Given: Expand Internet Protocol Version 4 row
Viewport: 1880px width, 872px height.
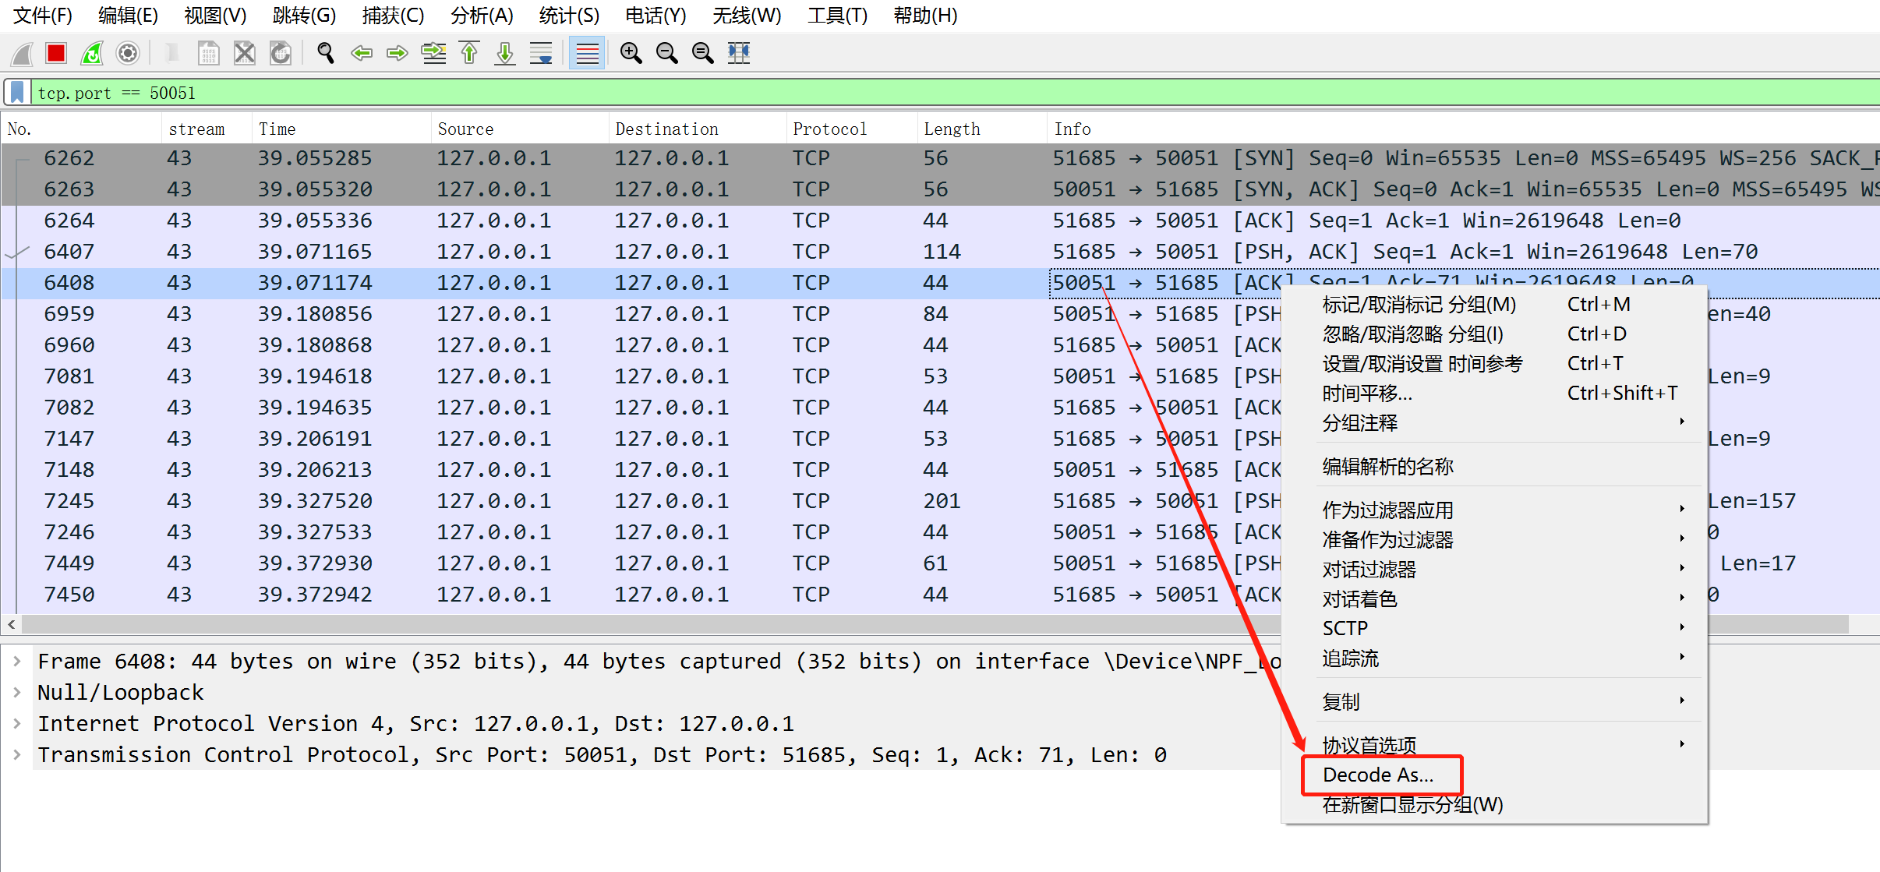Looking at the screenshot, I should pyautogui.click(x=17, y=724).
